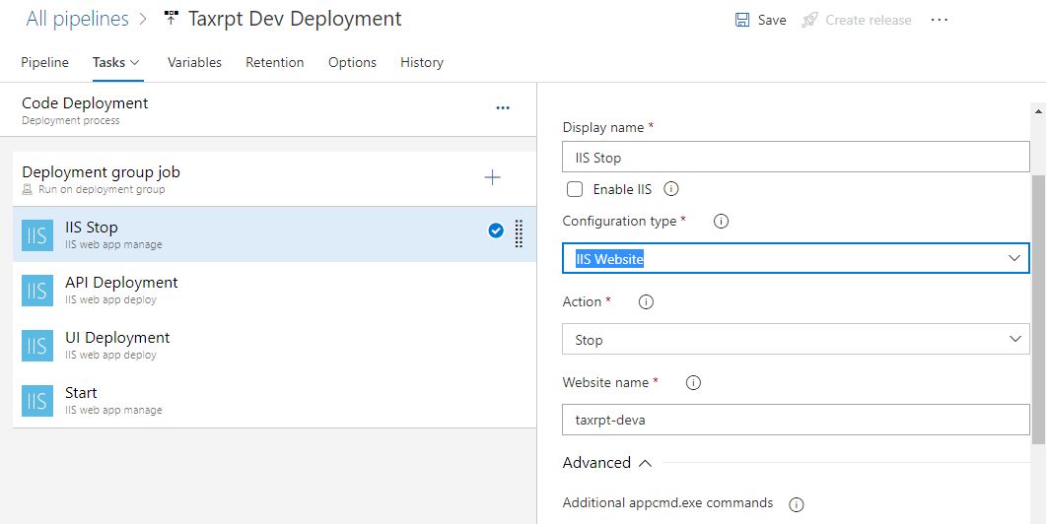Collapse the Advanced section
Image resolution: width=1046 pixels, height=524 pixels.
(606, 463)
